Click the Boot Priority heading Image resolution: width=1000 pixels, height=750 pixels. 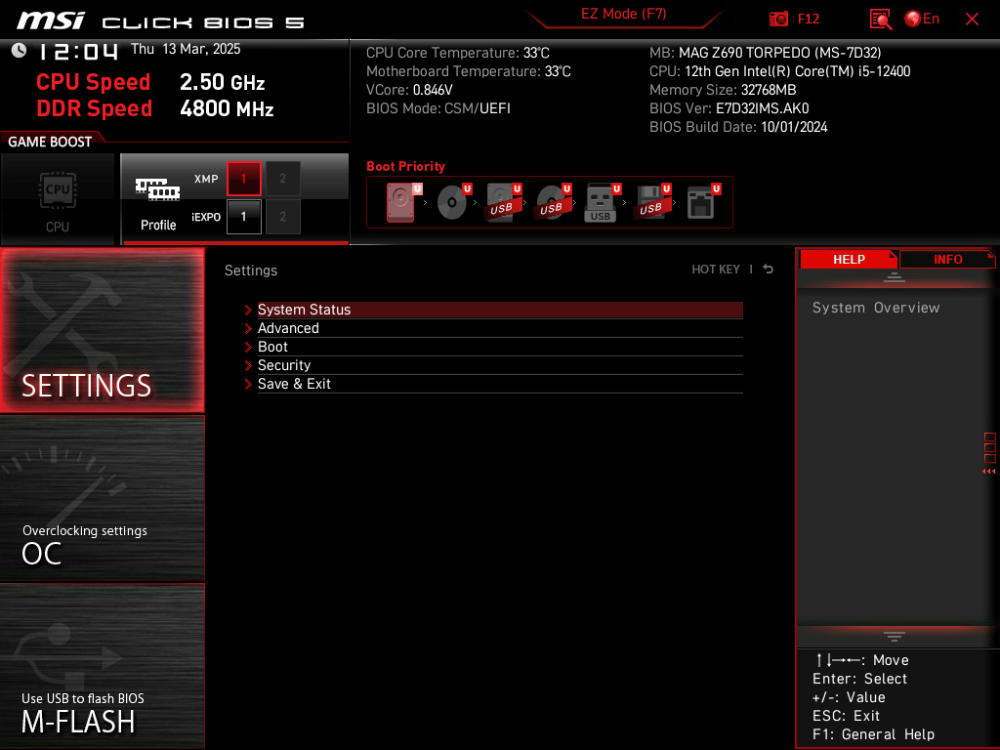pos(405,166)
